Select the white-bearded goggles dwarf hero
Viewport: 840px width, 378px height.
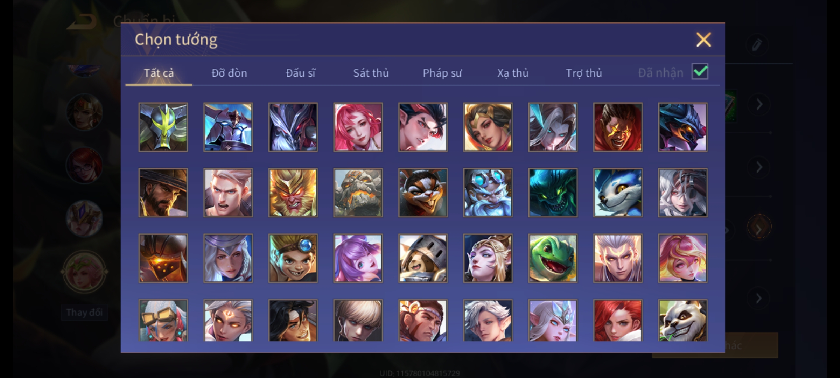[488, 193]
